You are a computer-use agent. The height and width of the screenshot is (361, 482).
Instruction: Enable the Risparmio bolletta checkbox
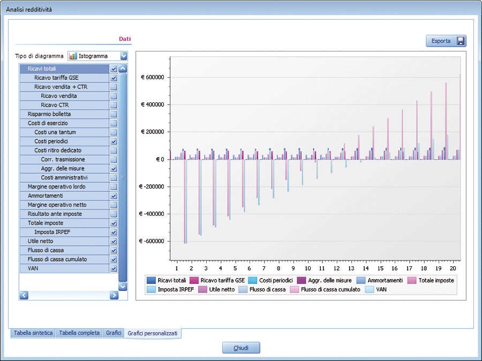(112, 114)
